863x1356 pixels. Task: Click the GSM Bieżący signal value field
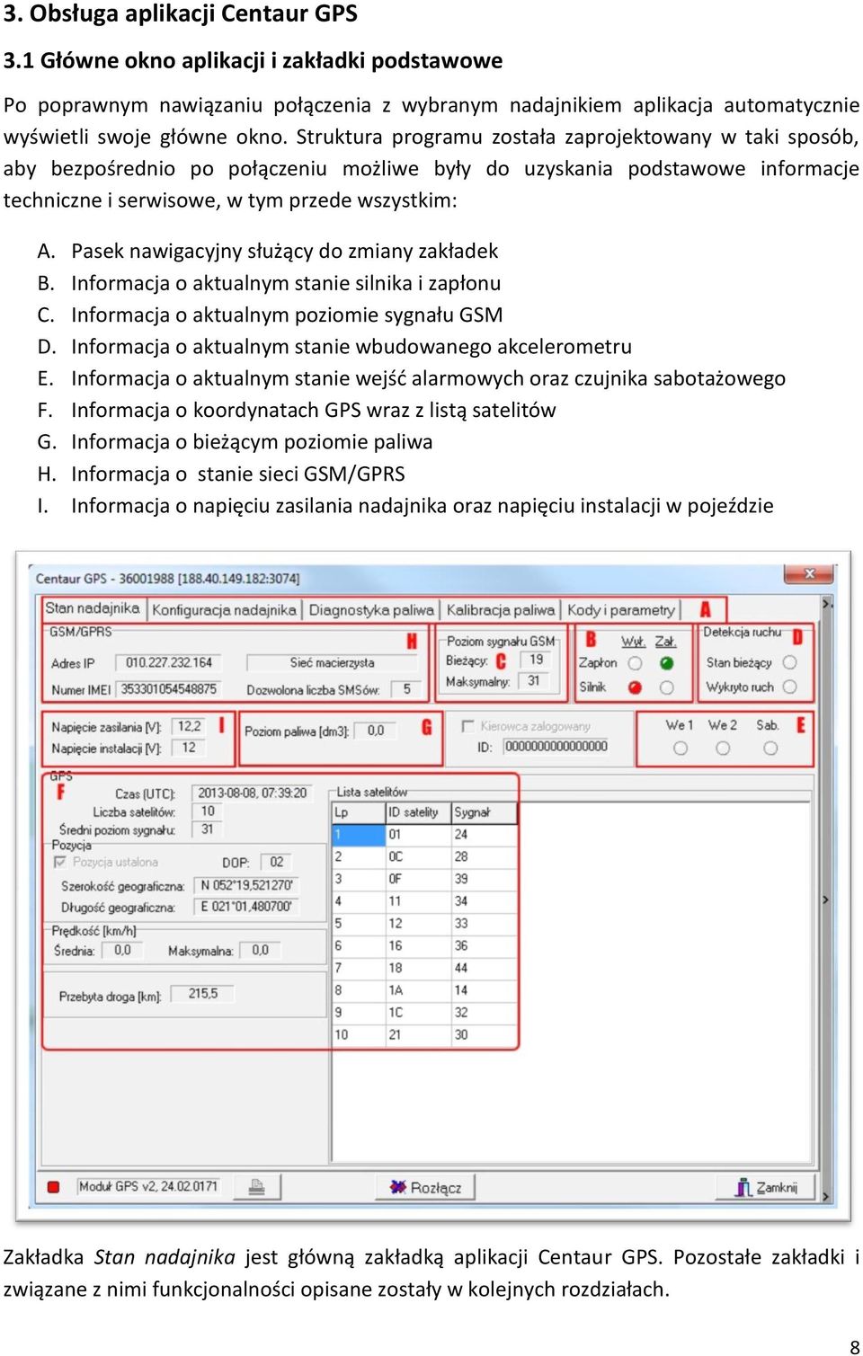pyautogui.click(x=538, y=660)
